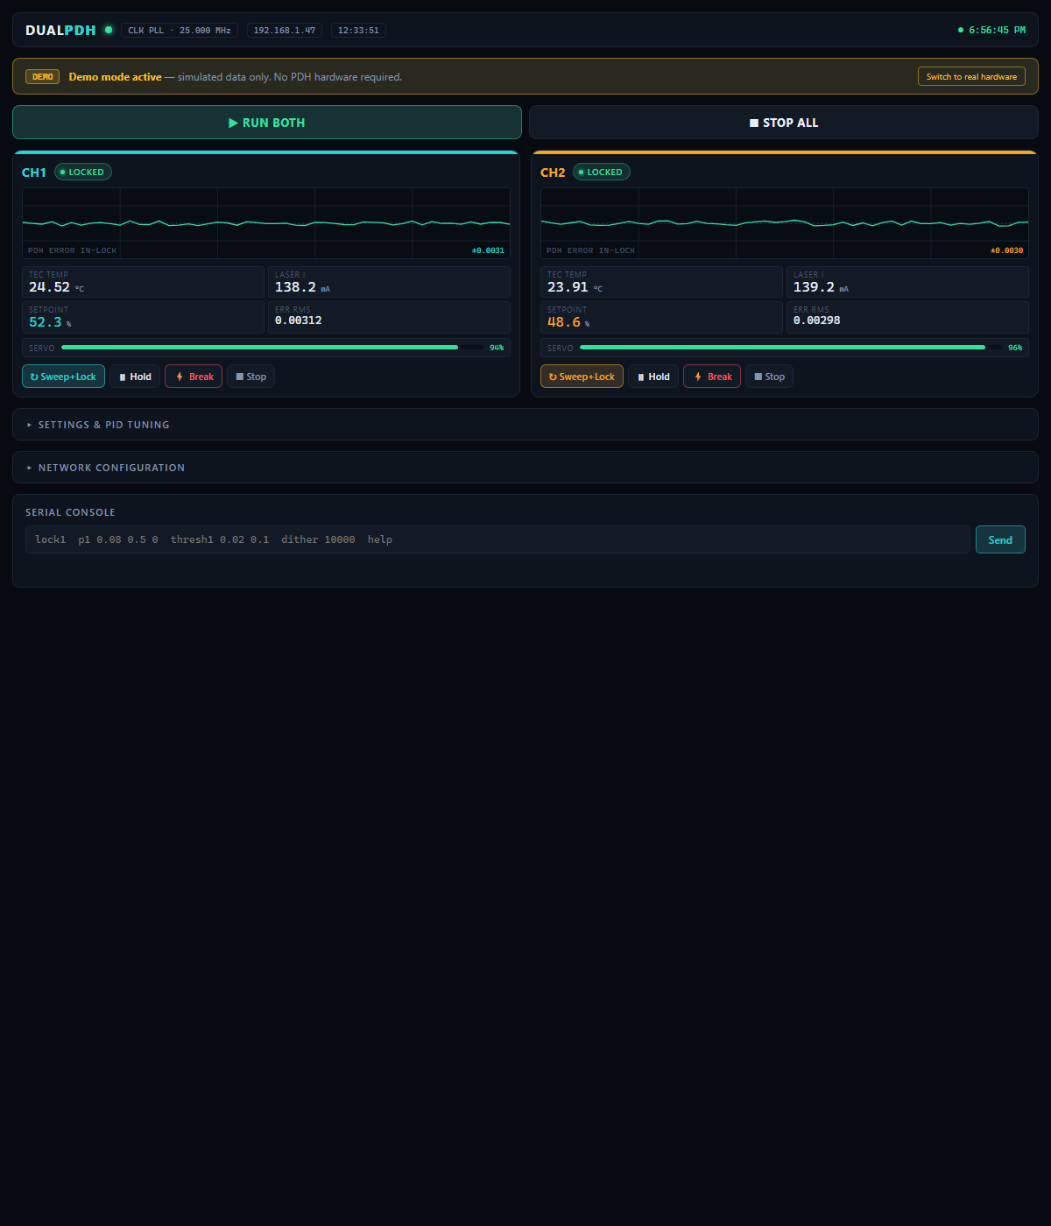Viewport: 1051px width, 1226px height.
Task: Click the green status dot beside DUALPDH
Action: pyautogui.click(x=109, y=30)
